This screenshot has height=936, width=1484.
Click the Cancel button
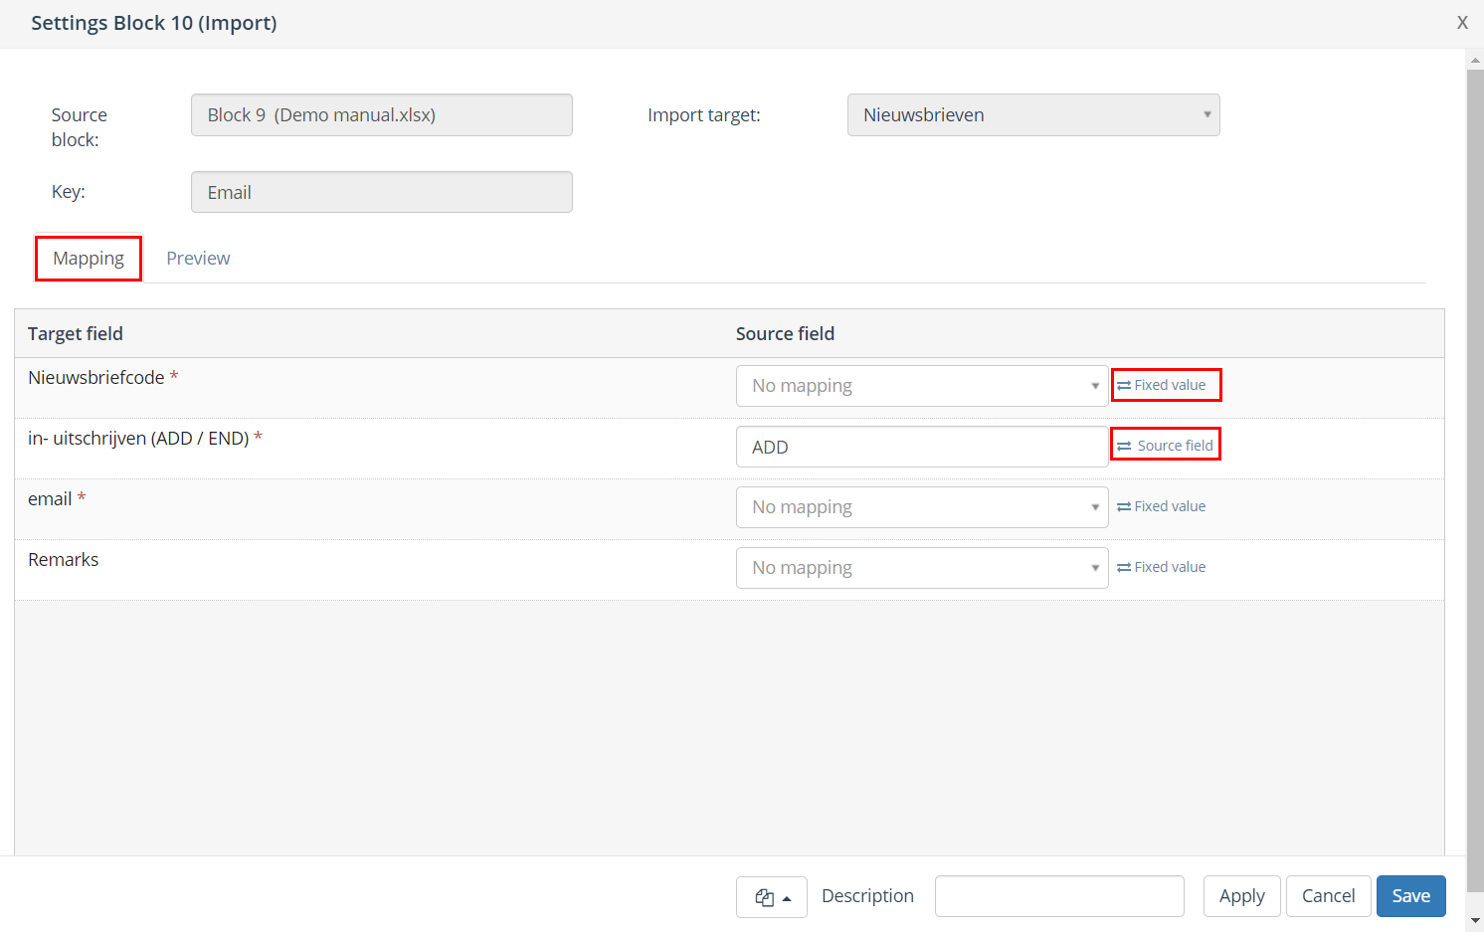[x=1328, y=896]
